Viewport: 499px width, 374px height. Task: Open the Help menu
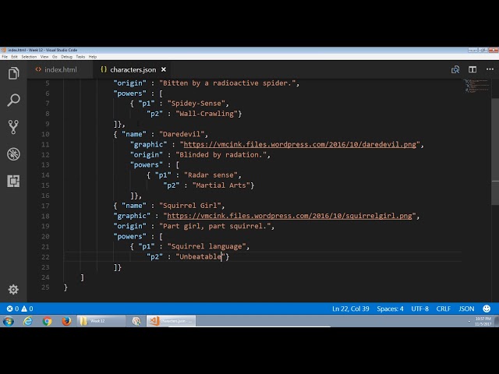93,57
